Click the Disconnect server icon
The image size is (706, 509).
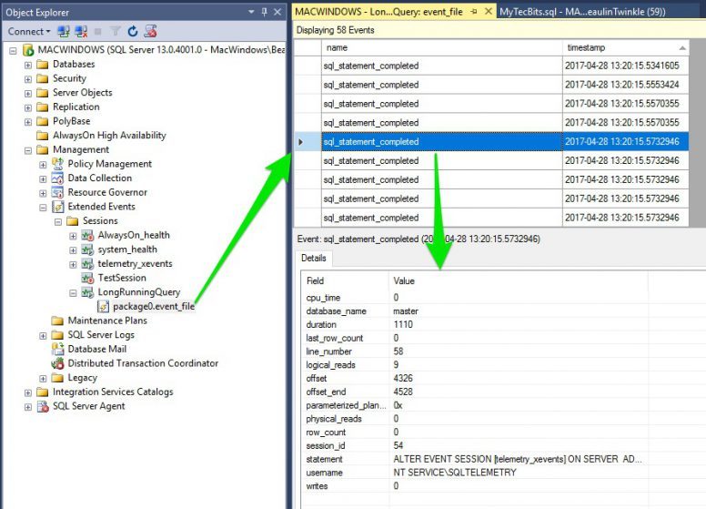coord(81,32)
